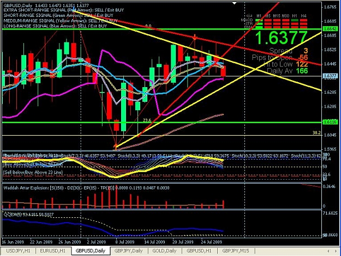This screenshot has height=256, width=341.
Task: Click the 38.2 Fibonacci level label
Action: point(316,133)
